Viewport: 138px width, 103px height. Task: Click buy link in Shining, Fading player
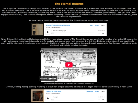click(91, 25)
